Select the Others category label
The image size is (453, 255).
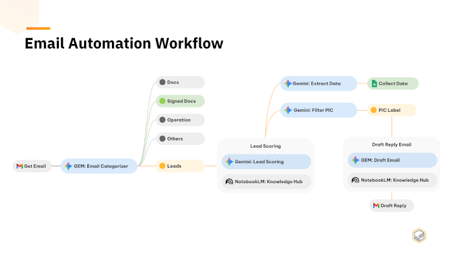click(x=175, y=139)
